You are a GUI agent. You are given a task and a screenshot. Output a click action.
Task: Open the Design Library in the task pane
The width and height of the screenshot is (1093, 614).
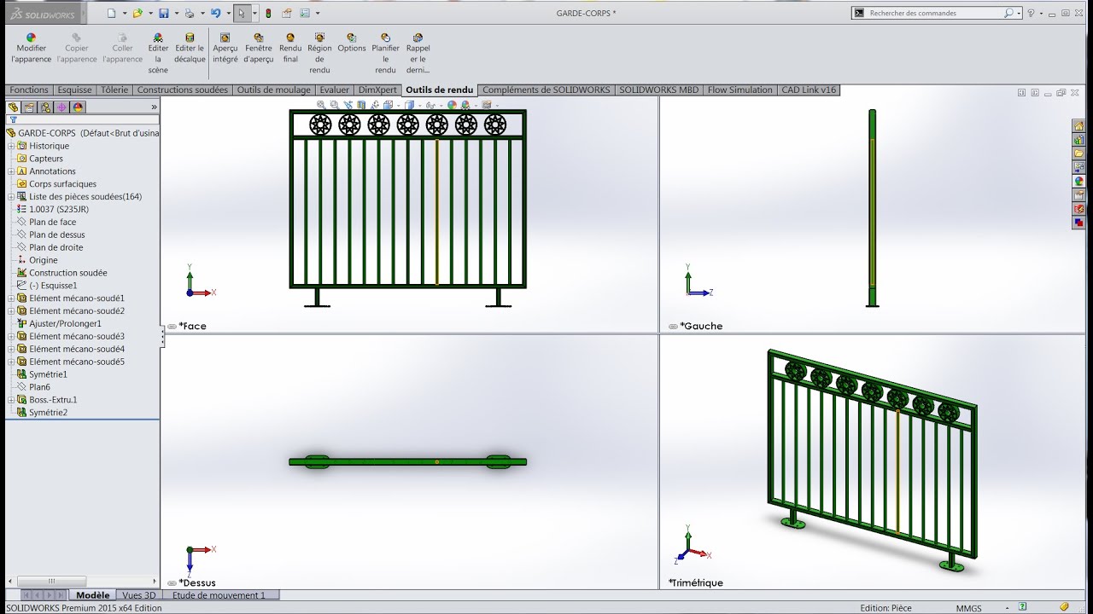point(1078,139)
